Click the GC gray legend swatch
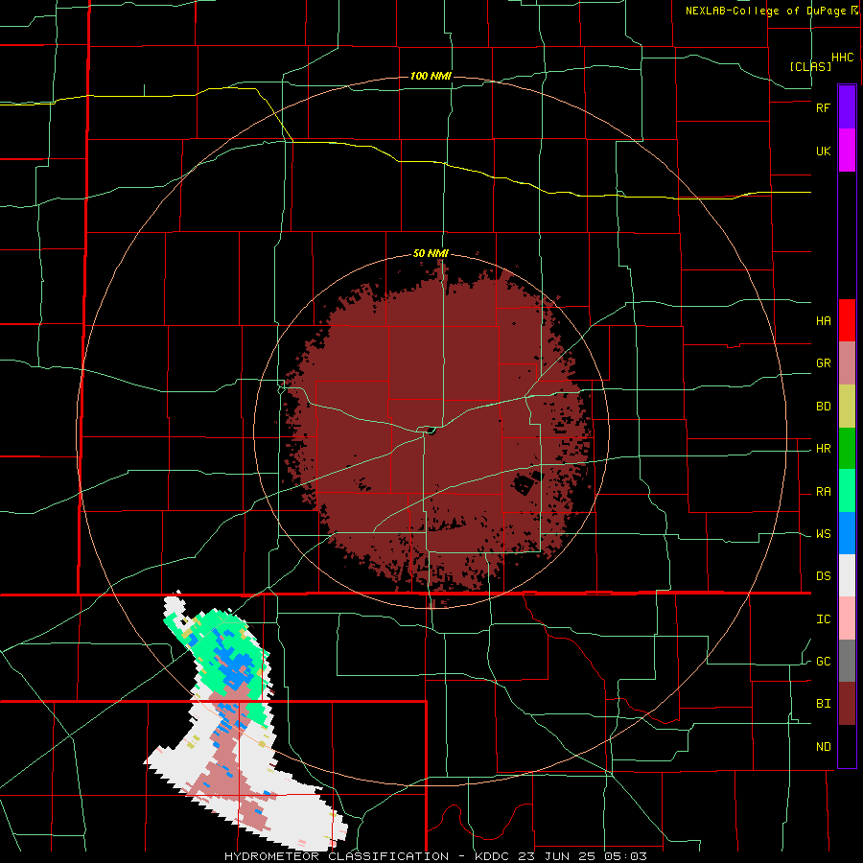 847,661
